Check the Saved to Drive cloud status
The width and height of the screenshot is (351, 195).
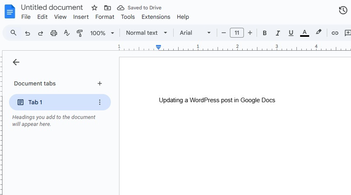tap(121, 8)
